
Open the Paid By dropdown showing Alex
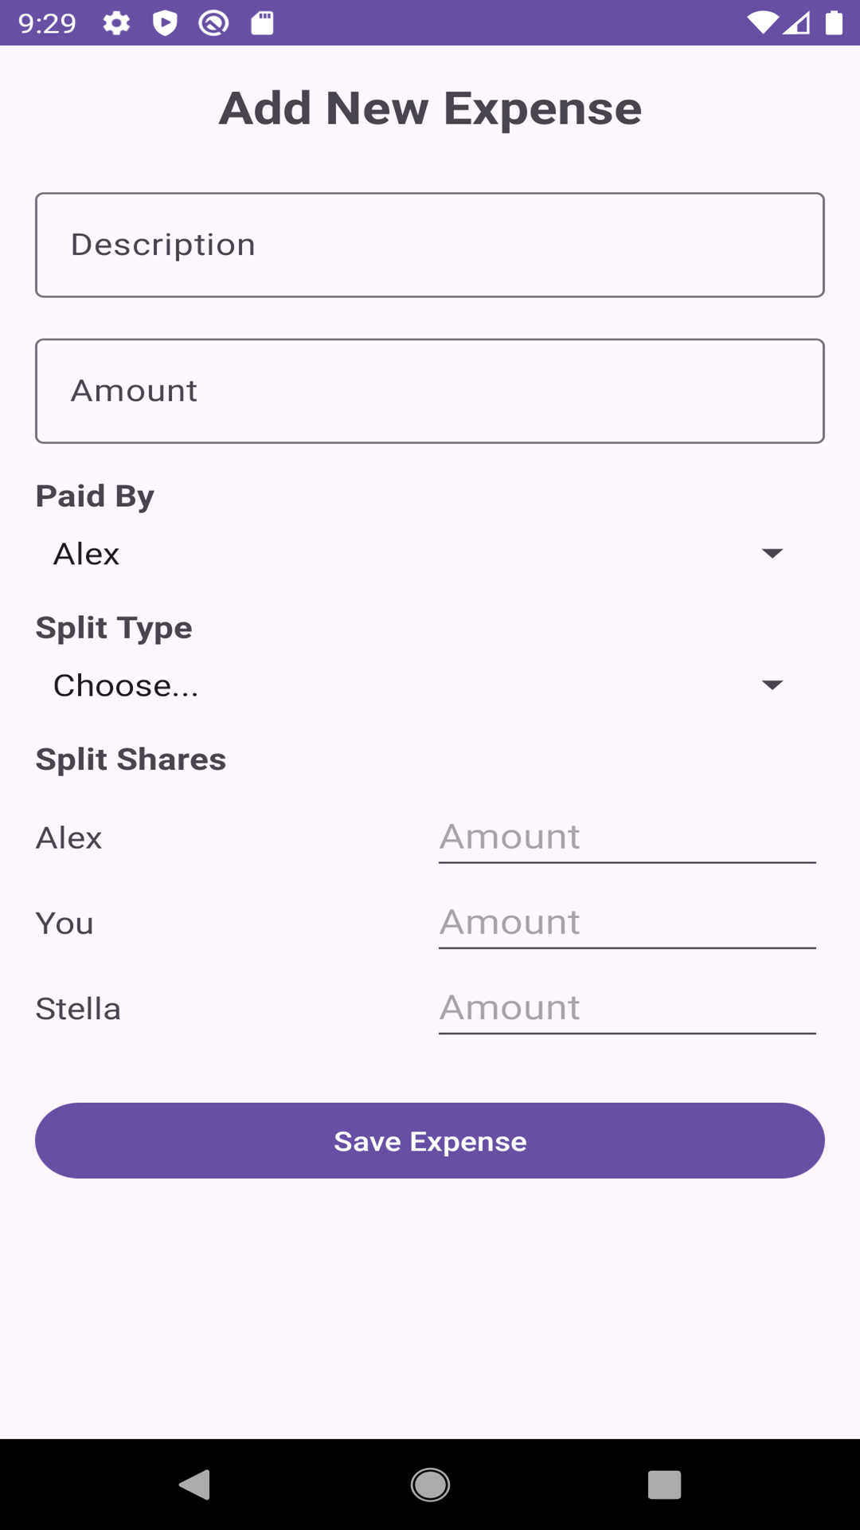coord(414,554)
